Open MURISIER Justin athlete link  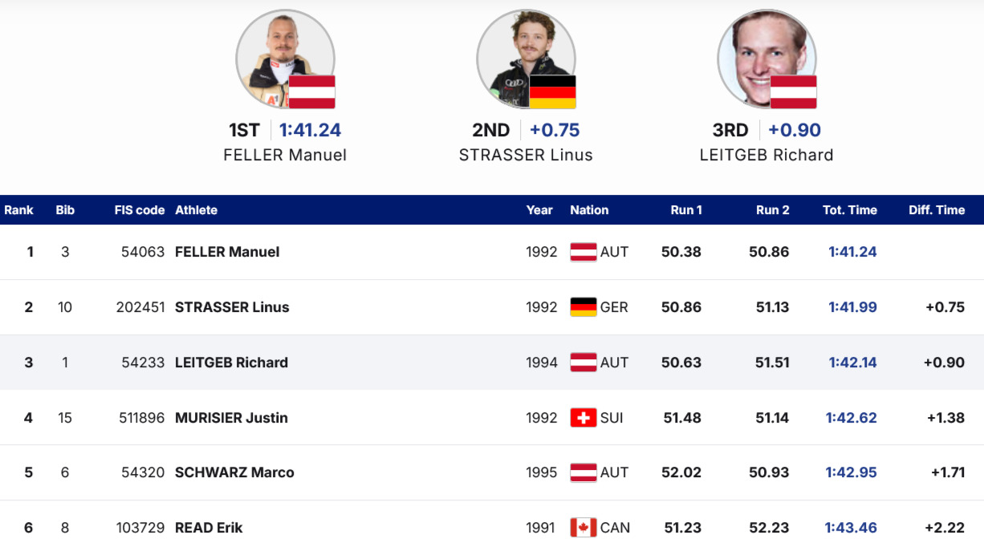tap(231, 418)
